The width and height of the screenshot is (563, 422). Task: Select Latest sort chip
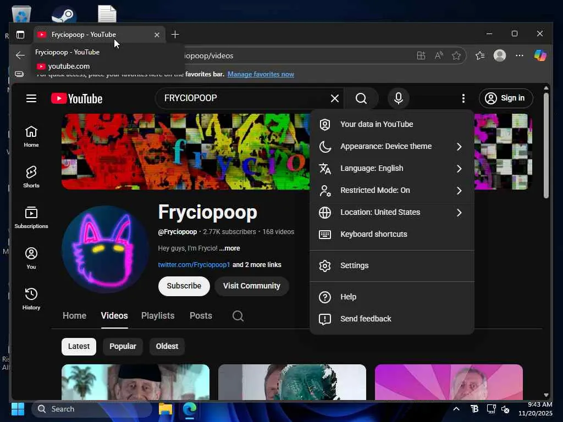point(79,347)
